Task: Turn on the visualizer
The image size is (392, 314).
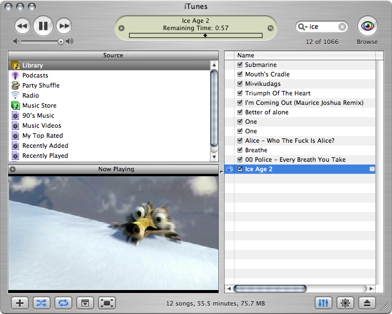Action: [x=345, y=303]
